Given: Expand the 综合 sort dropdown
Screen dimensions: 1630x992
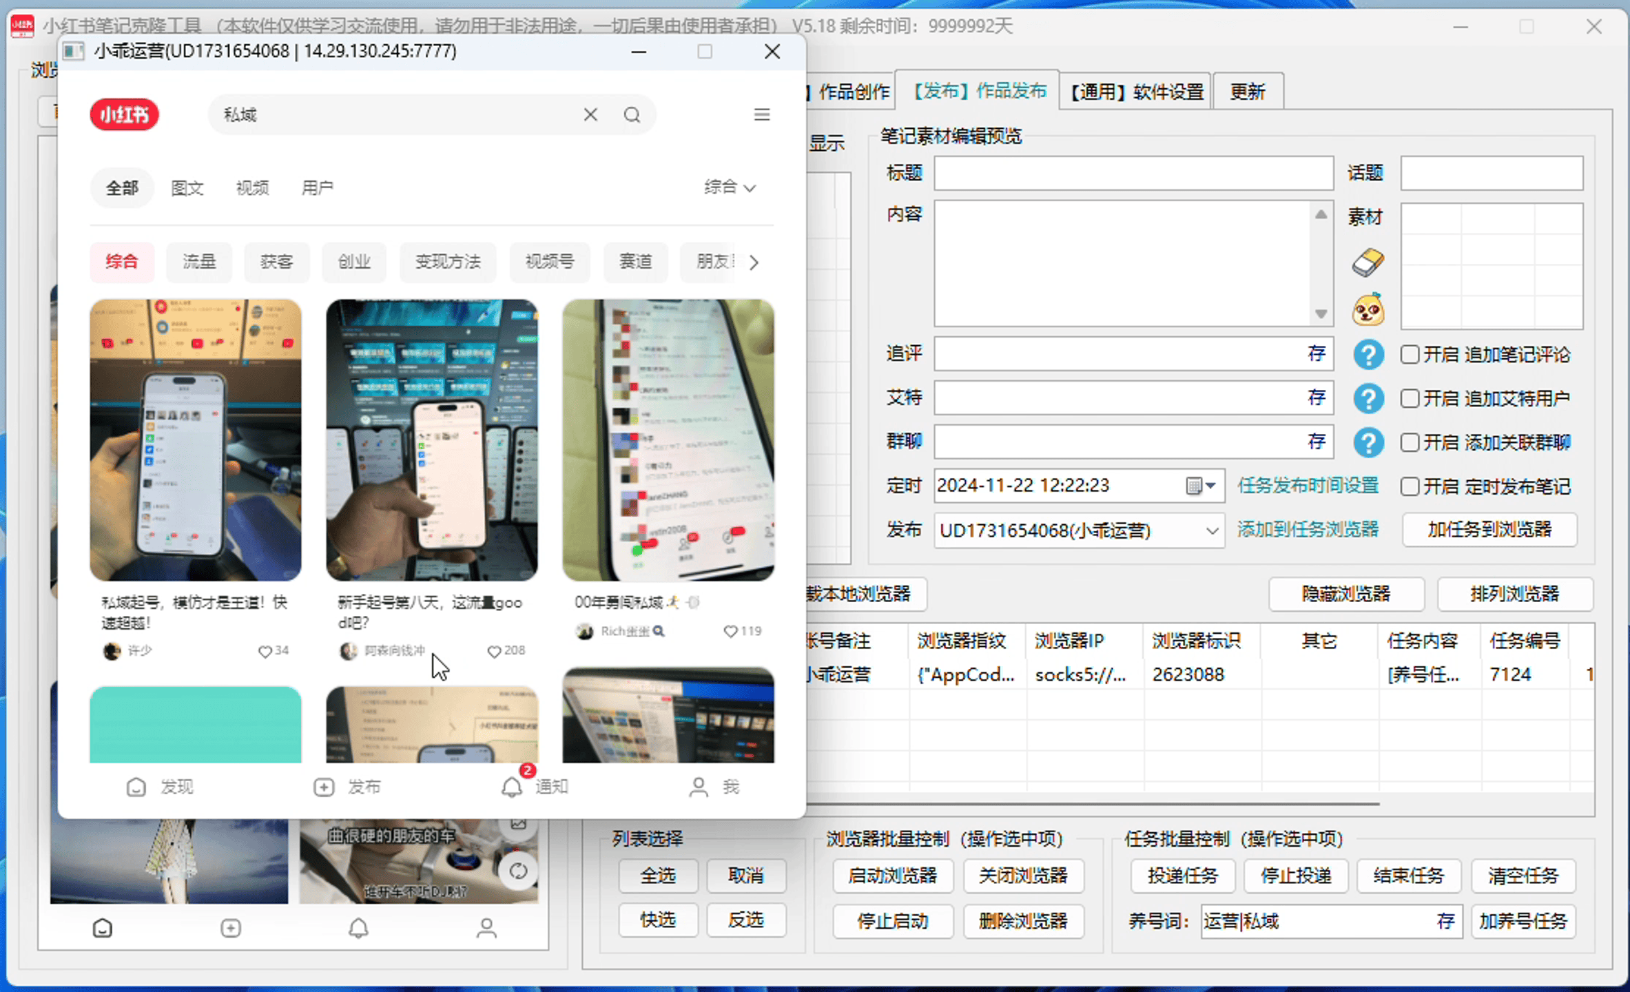Looking at the screenshot, I should tap(730, 187).
